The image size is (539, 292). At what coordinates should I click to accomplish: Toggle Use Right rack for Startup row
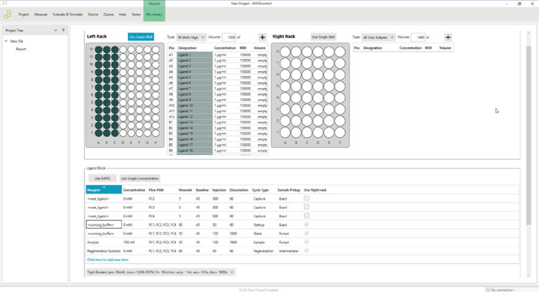(307, 225)
